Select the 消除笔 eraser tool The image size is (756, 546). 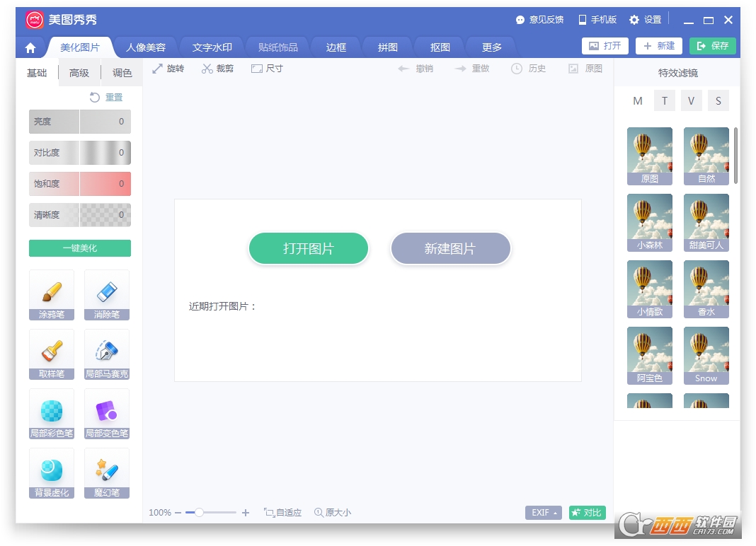coord(107,294)
